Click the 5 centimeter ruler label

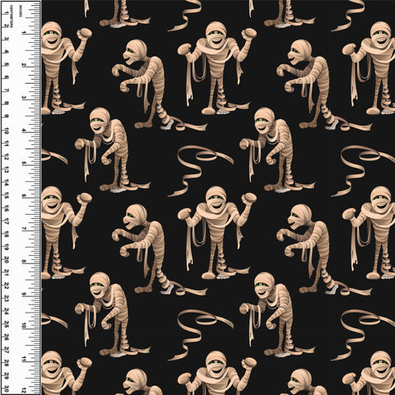(x=6, y=65)
